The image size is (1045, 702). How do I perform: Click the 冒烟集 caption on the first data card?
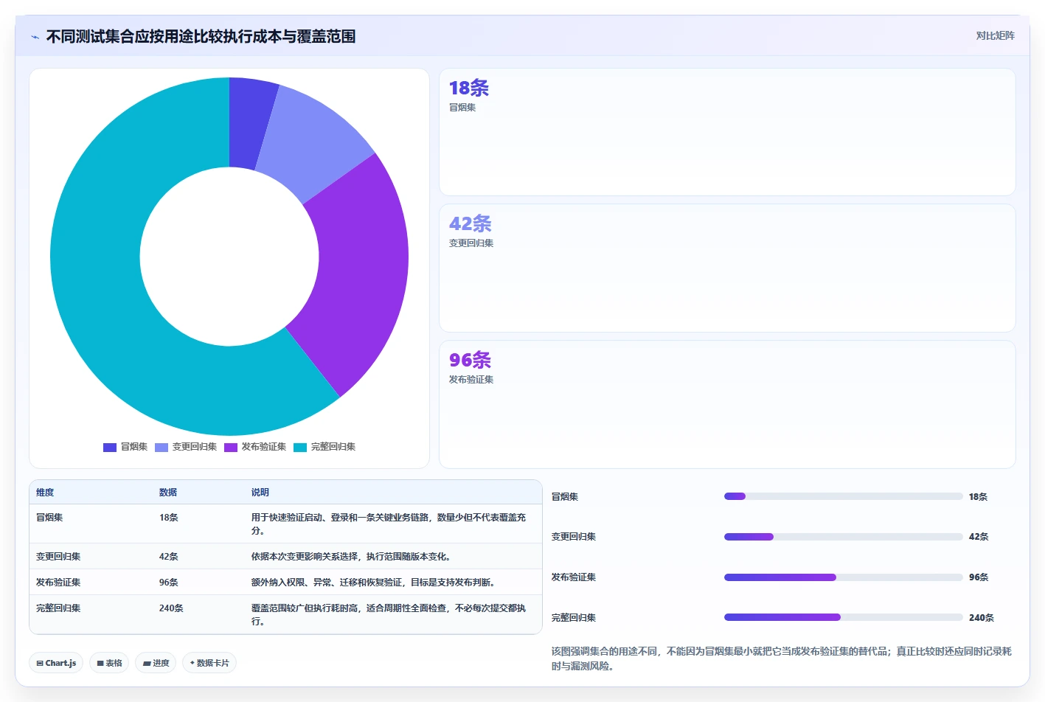[x=462, y=108]
